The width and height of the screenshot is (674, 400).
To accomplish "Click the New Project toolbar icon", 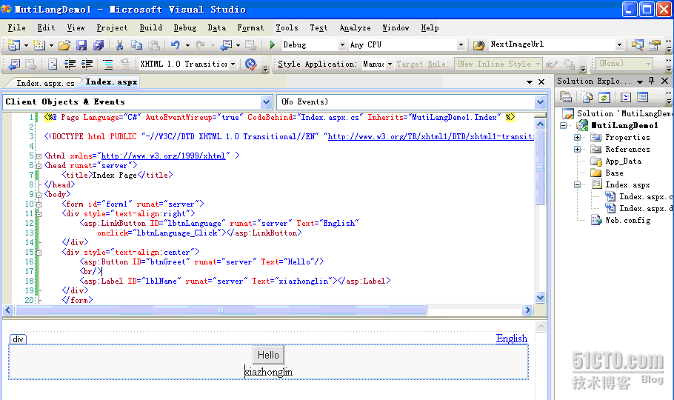I will pos(14,44).
